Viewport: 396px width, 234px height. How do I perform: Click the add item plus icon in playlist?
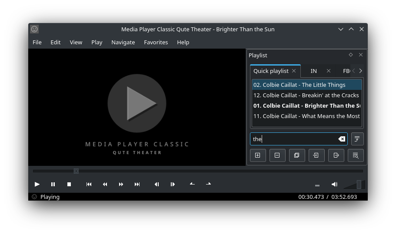257,155
